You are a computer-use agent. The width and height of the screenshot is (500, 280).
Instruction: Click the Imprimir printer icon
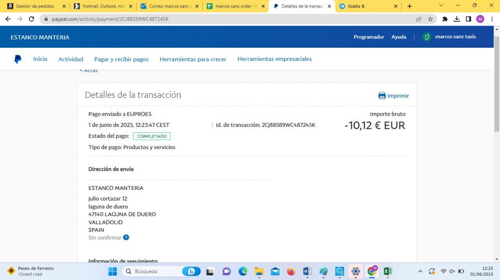(382, 96)
